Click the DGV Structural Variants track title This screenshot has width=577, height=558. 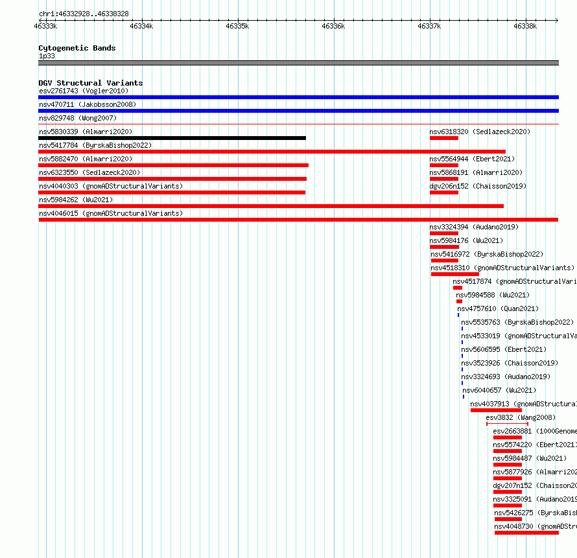point(91,83)
